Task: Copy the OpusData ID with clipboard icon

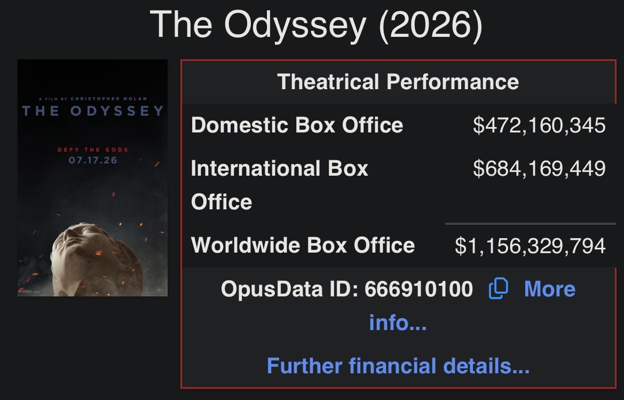Action: tap(498, 288)
